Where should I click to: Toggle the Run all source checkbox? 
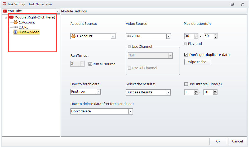click(x=90, y=64)
